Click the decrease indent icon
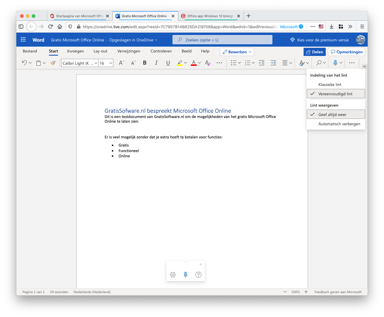This screenshot has width=384, height=317. click(262, 63)
